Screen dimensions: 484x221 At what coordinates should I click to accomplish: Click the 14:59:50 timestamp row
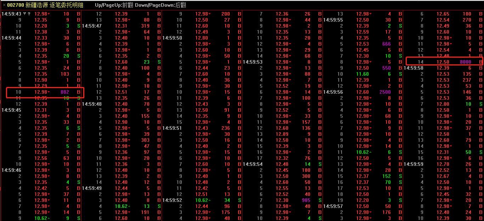[172, 38]
